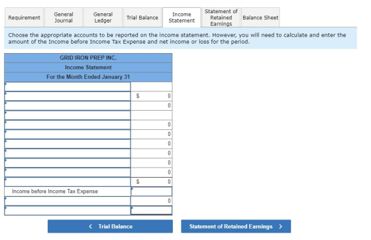
Task: Open the first account dropdown under the date header
Action: (x=68, y=87)
